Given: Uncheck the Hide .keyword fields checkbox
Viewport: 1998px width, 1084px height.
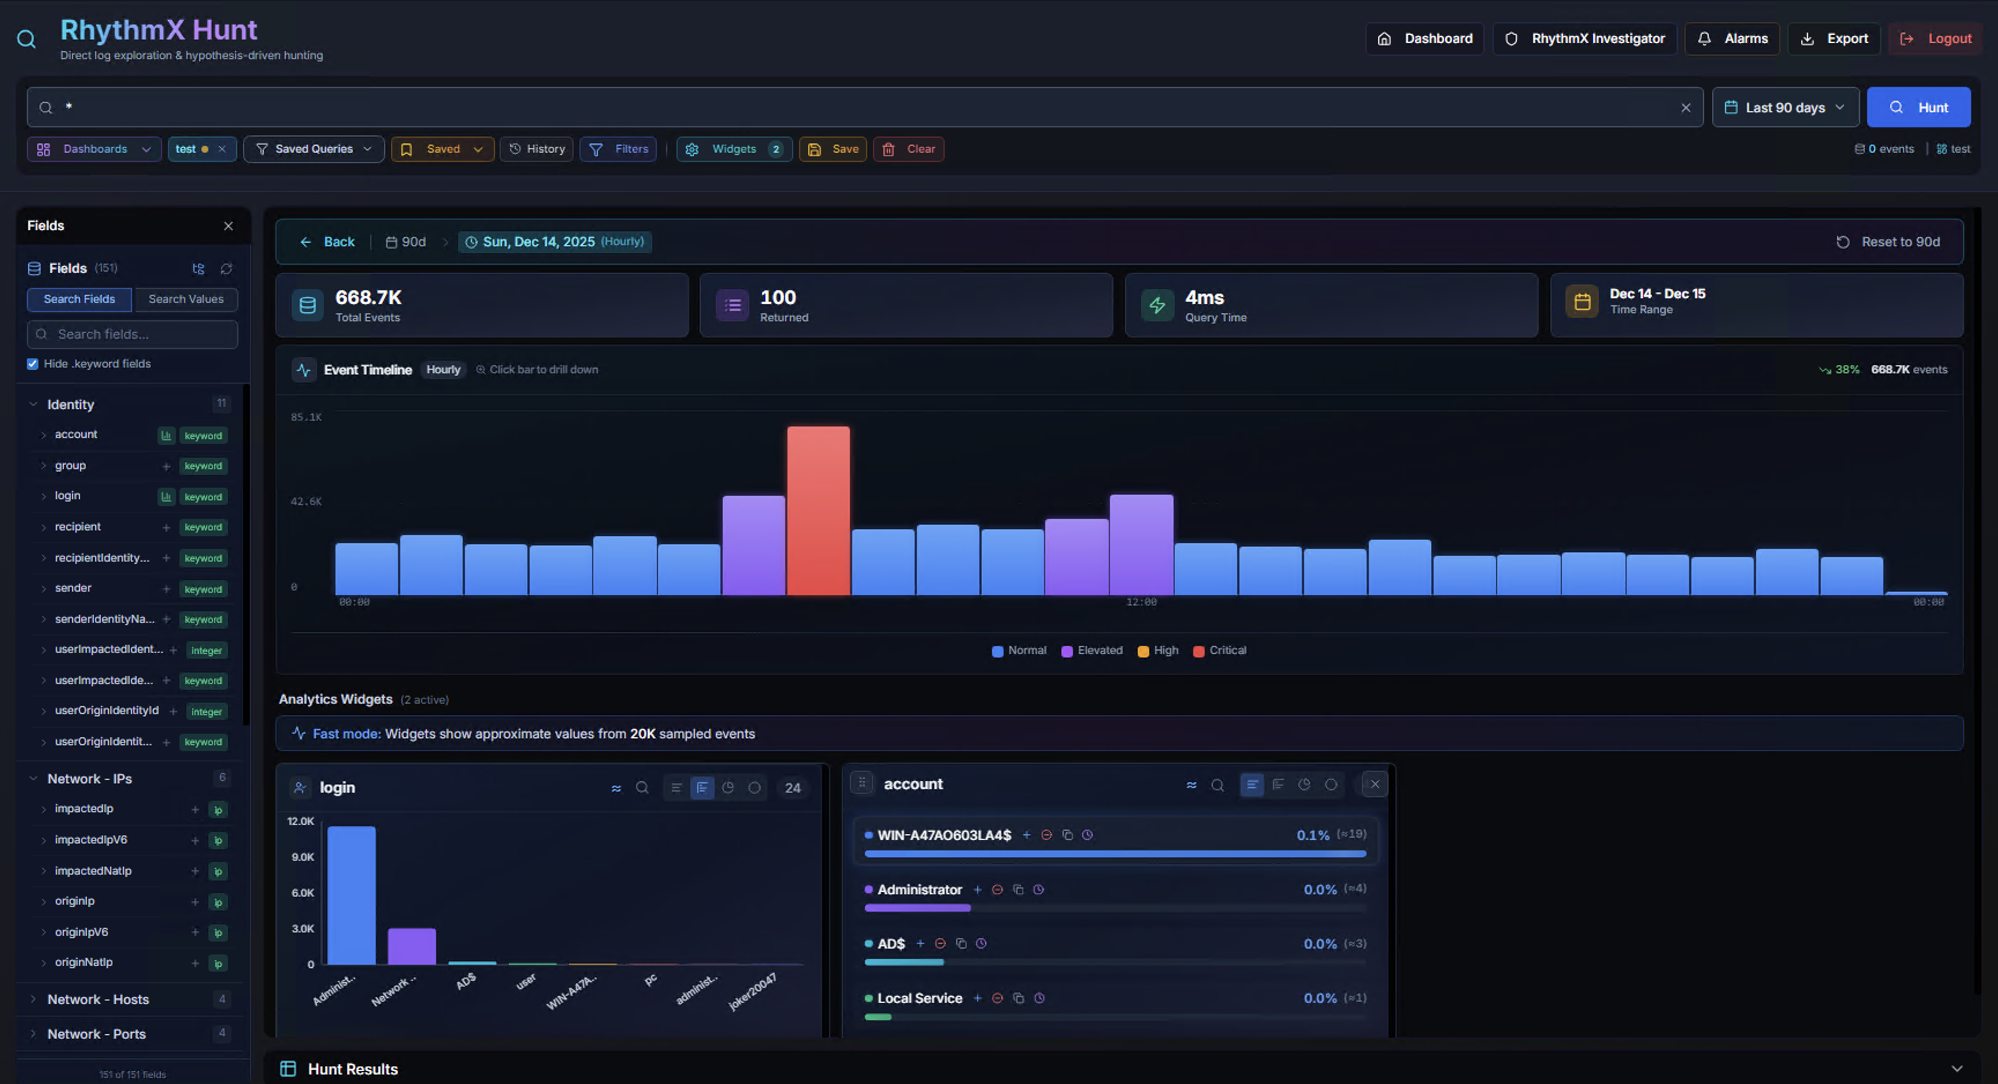Looking at the screenshot, I should (x=32, y=363).
